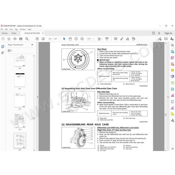Select the Hand pan tool
Screen dimensions: 175x175
click(x=70, y=39)
